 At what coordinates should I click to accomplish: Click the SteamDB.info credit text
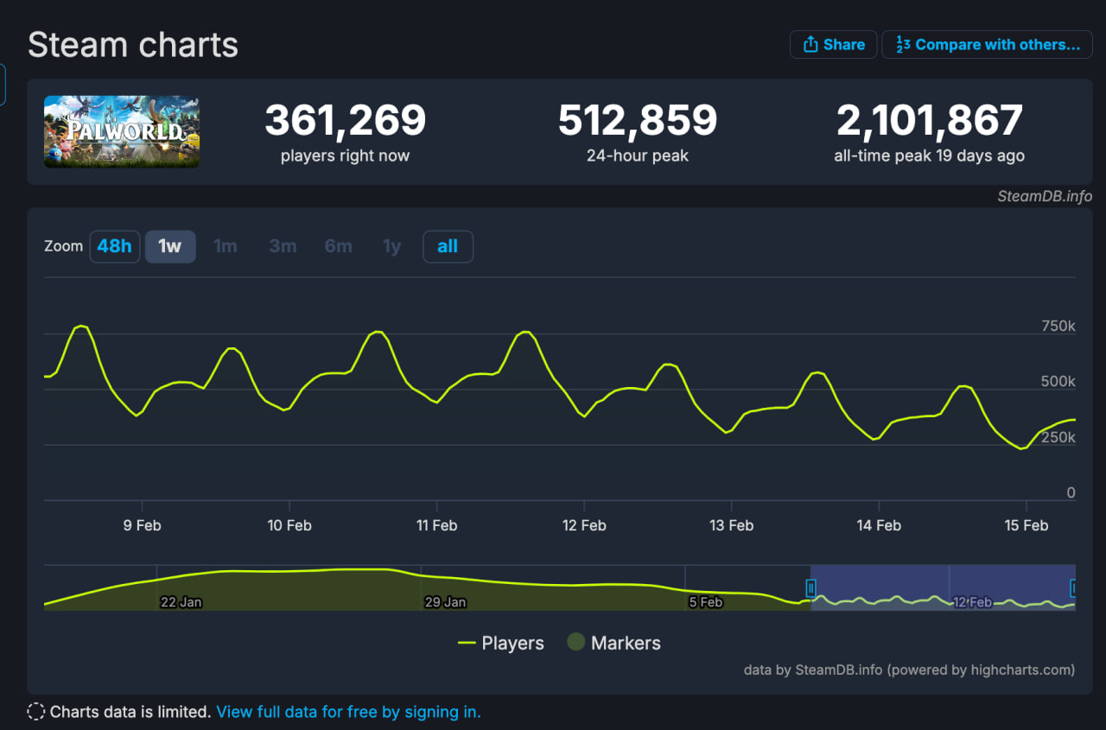1045,196
